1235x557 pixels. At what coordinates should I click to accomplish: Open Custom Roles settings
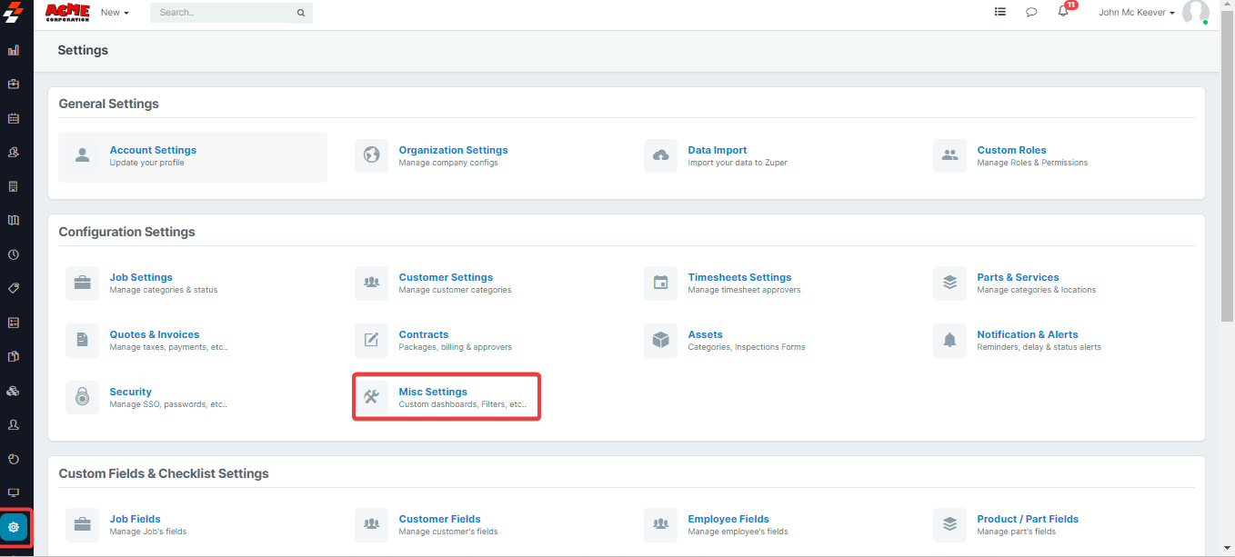point(1011,150)
